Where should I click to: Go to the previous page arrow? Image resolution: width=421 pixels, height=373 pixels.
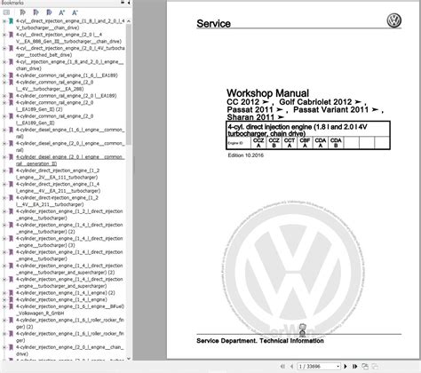[291, 367]
